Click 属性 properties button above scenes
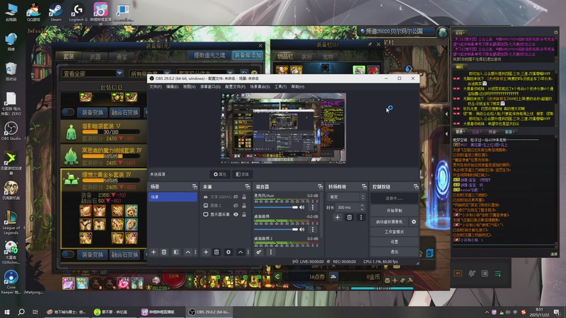Image resolution: width=566 pixels, height=318 pixels. pos(220,174)
